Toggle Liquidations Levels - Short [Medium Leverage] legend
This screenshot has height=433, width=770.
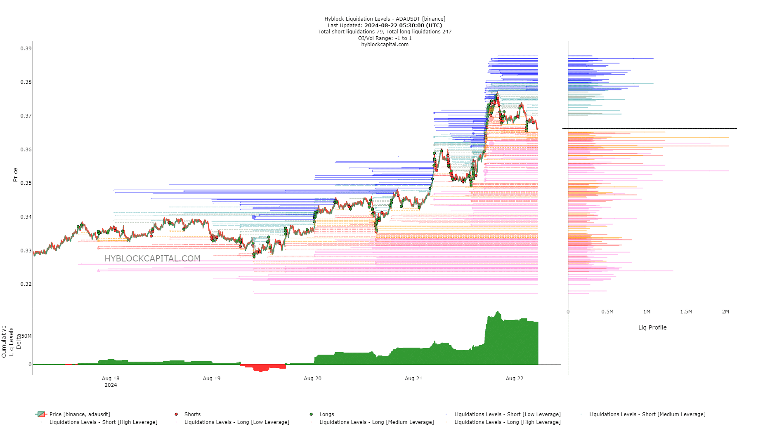click(x=642, y=414)
